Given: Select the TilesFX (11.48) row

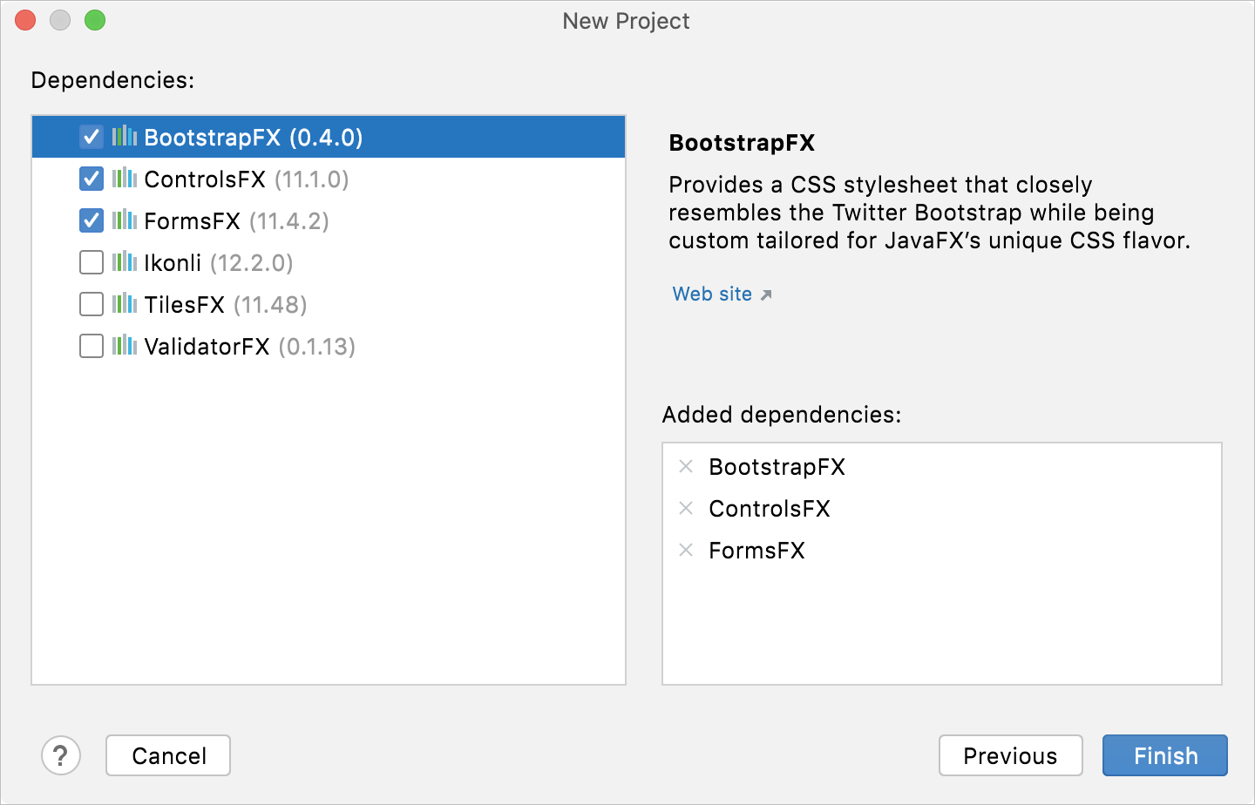Looking at the screenshot, I should (329, 304).
